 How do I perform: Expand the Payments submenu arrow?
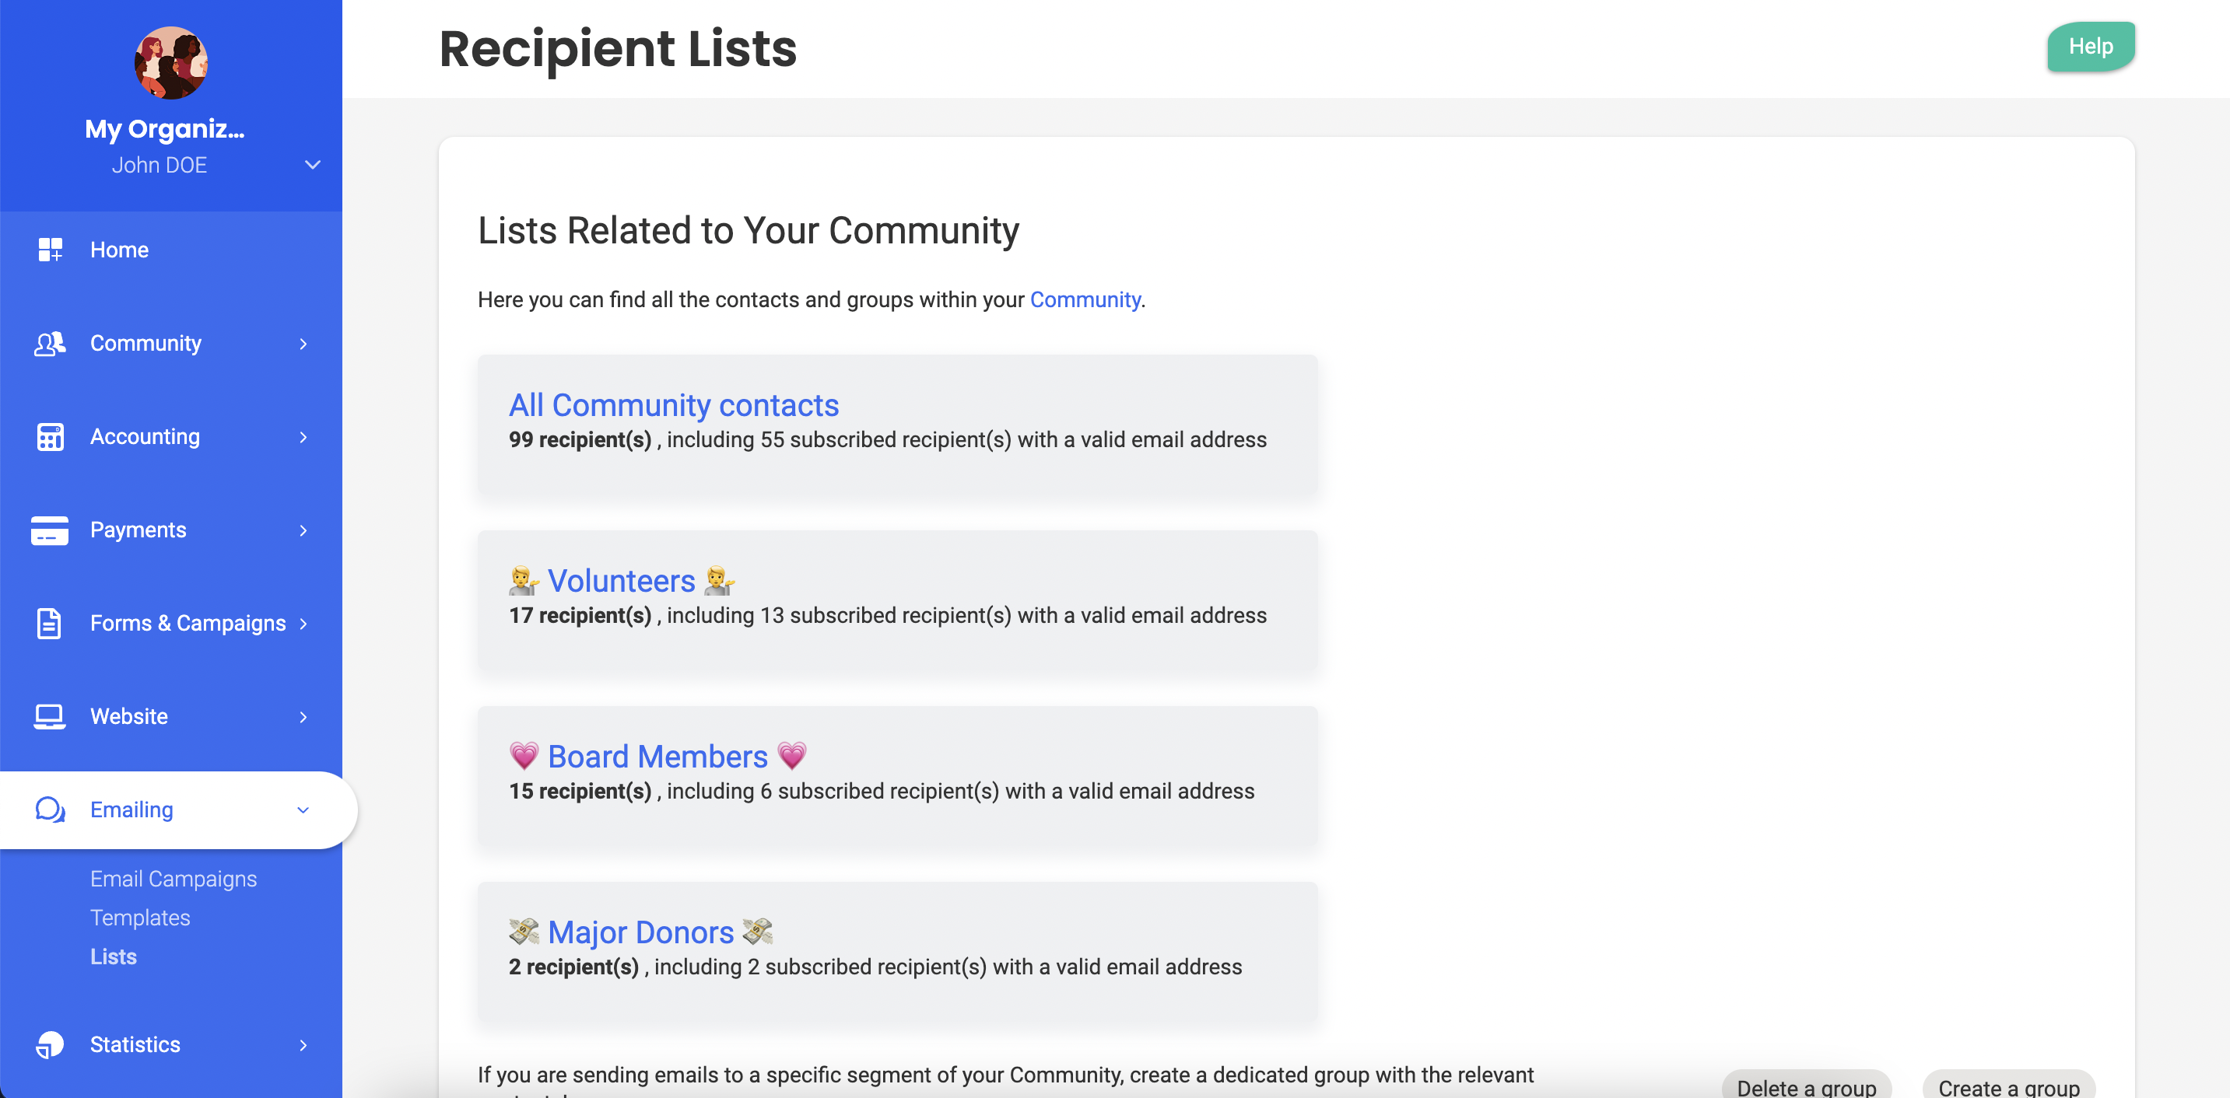click(x=303, y=530)
